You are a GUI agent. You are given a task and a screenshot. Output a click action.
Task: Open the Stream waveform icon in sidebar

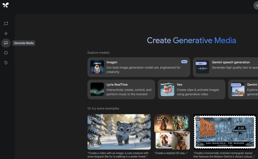6,33
